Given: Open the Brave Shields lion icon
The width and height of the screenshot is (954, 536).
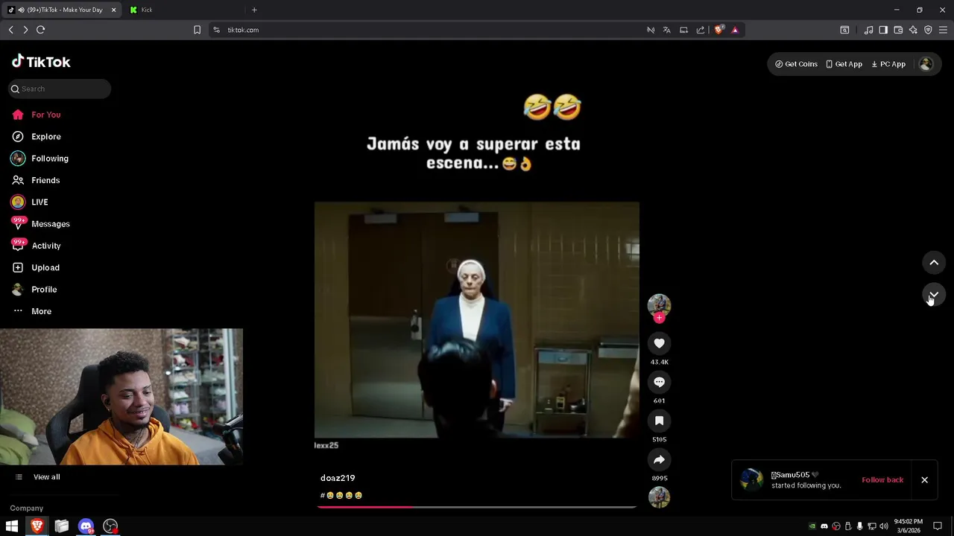Looking at the screenshot, I should point(719,30).
